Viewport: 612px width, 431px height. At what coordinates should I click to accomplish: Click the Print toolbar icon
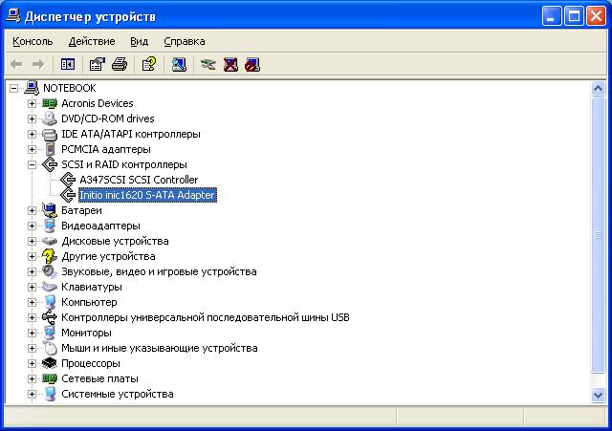tap(120, 64)
